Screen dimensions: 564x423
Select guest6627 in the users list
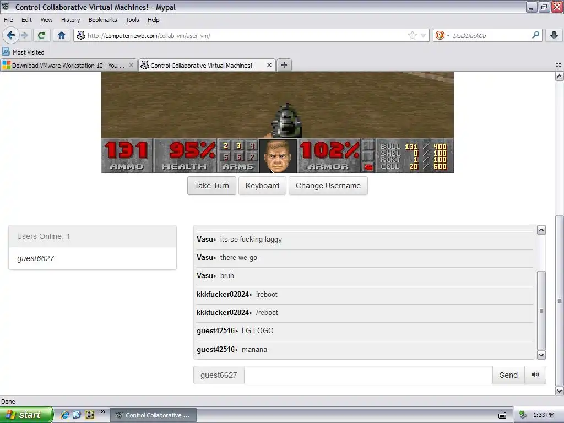36,258
